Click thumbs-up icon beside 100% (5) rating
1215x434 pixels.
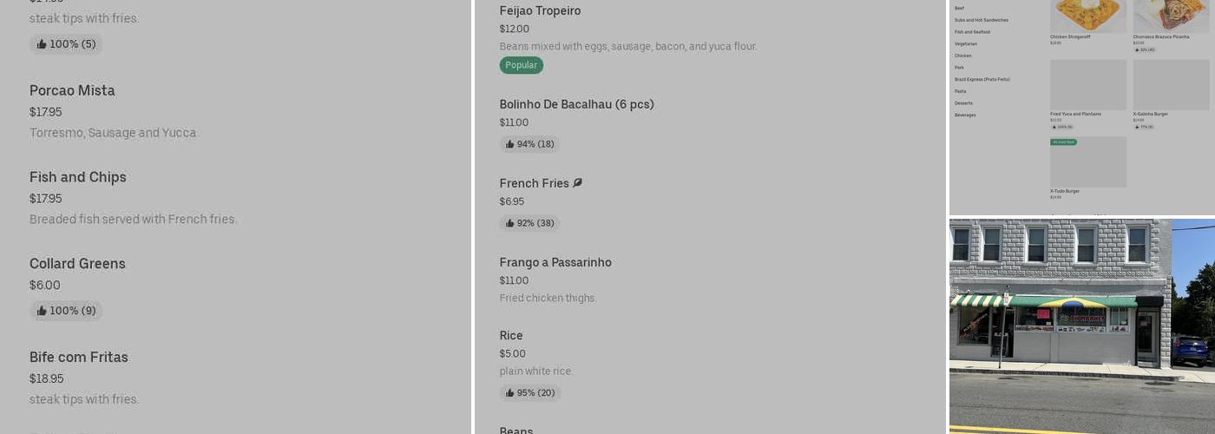coord(42,44)
